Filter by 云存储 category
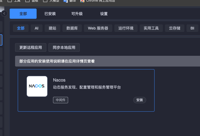 click(x=174, y=28)
